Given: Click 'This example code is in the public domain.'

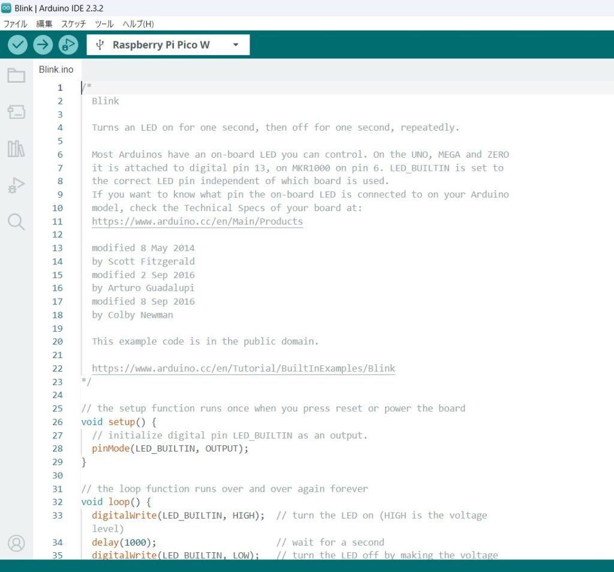Looking at the screenshot, I should [x=205, y=341].
